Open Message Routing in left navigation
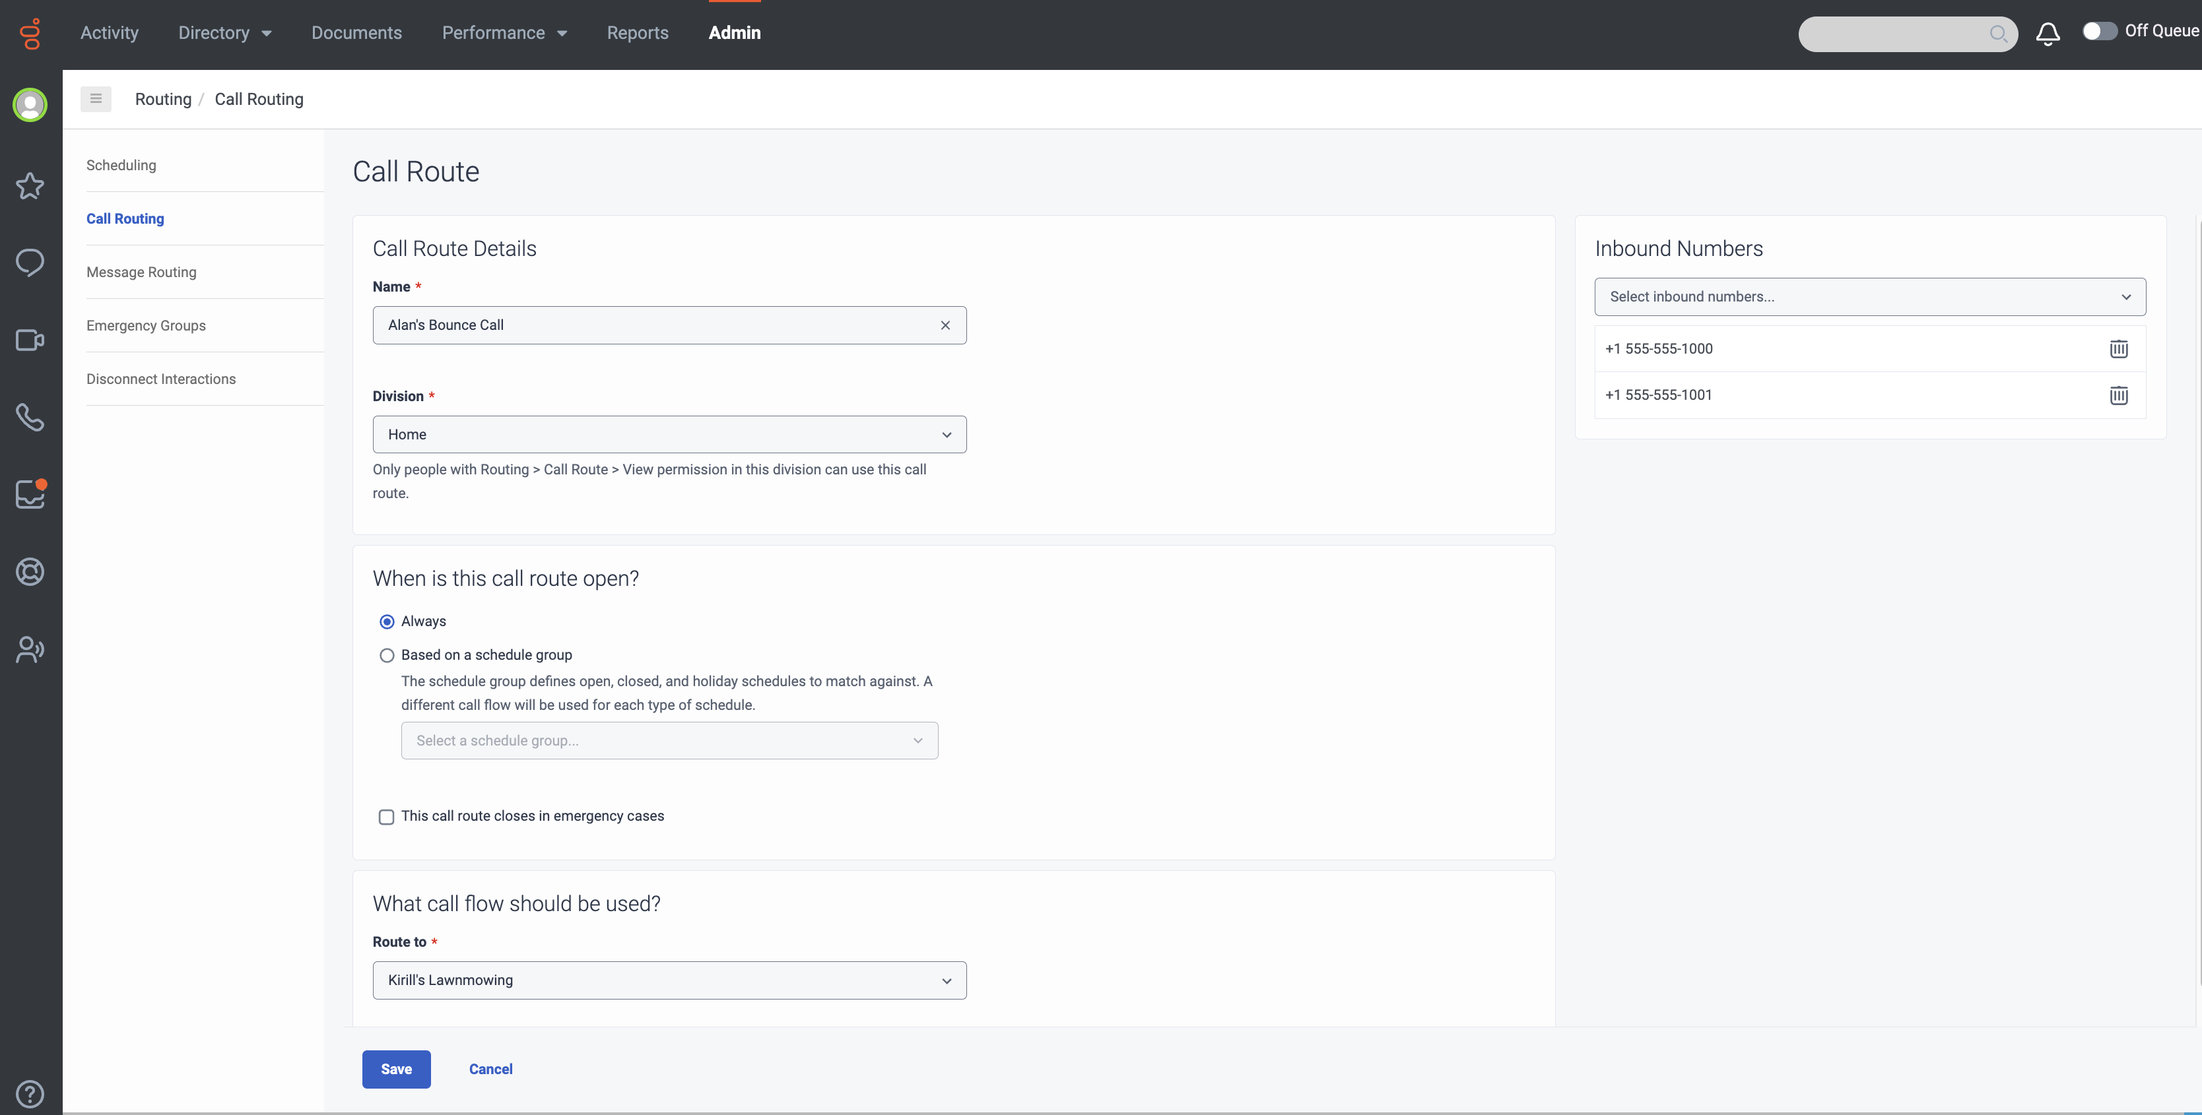The height and width of the screenshot is (1115, 2202). [141, 272]
